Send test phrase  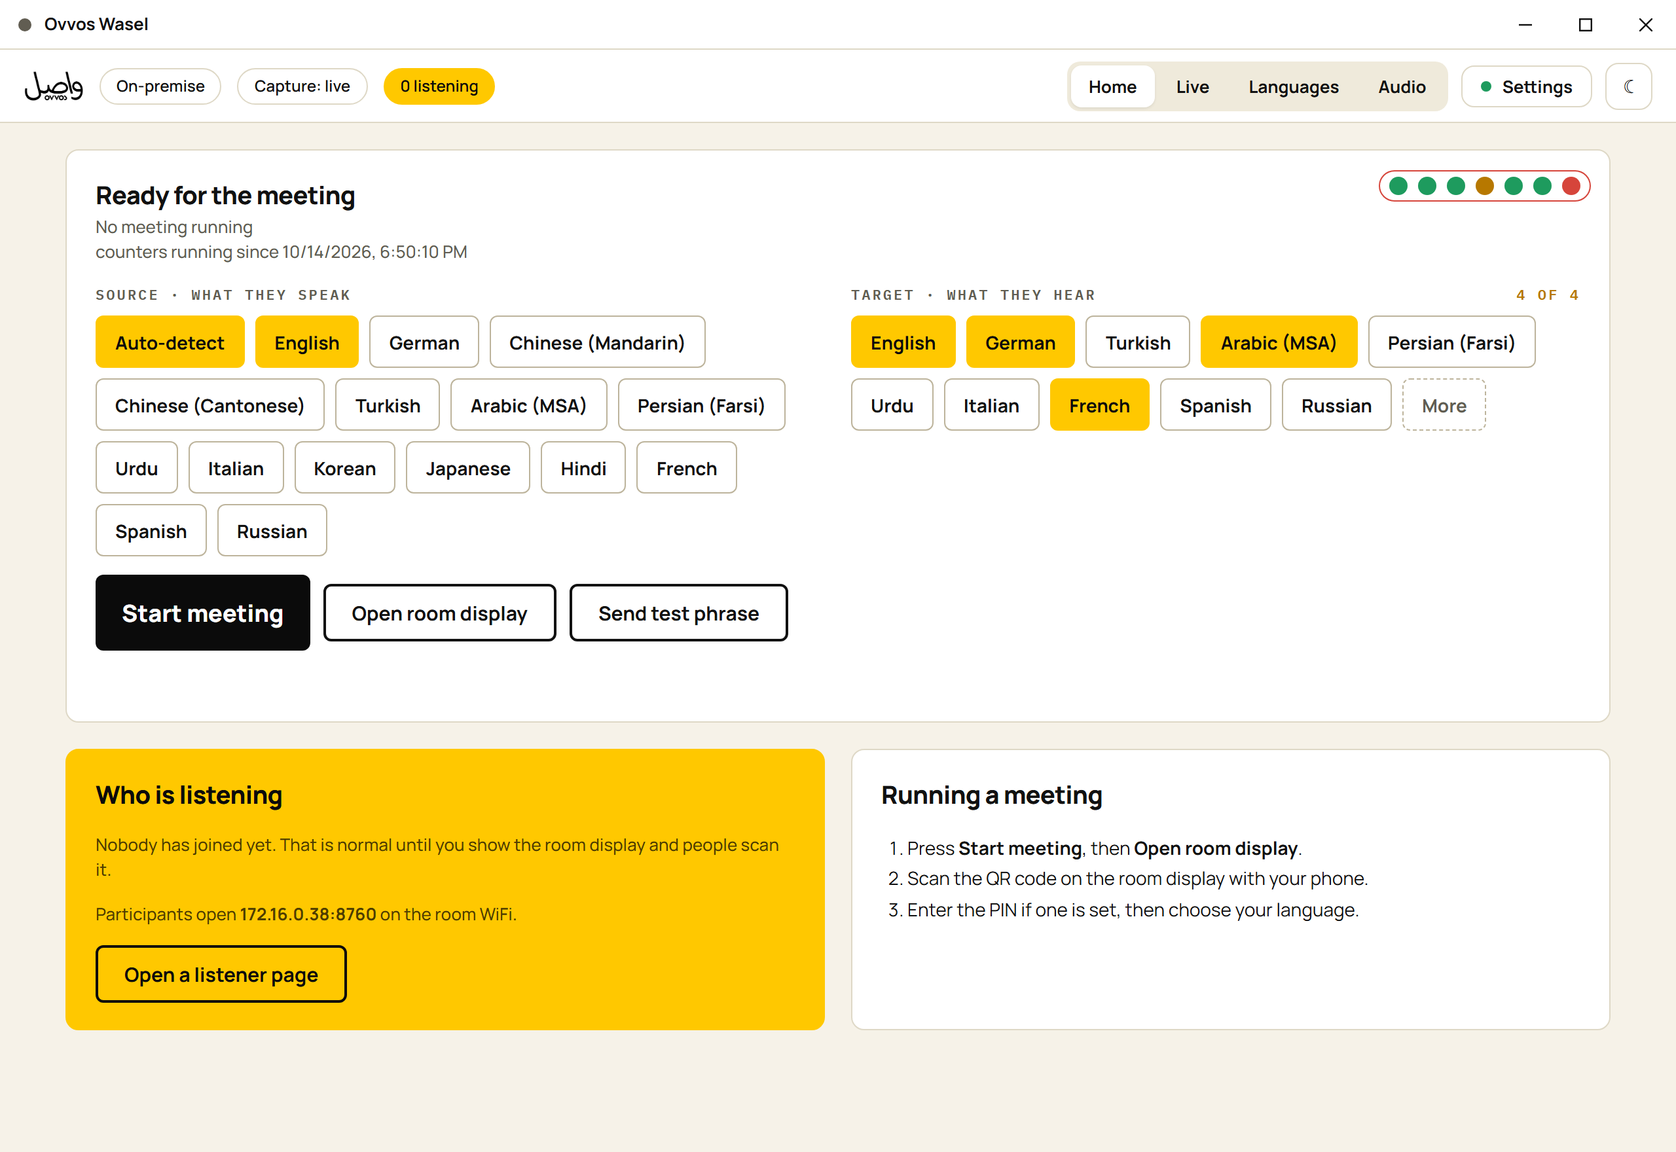[678, 613]
